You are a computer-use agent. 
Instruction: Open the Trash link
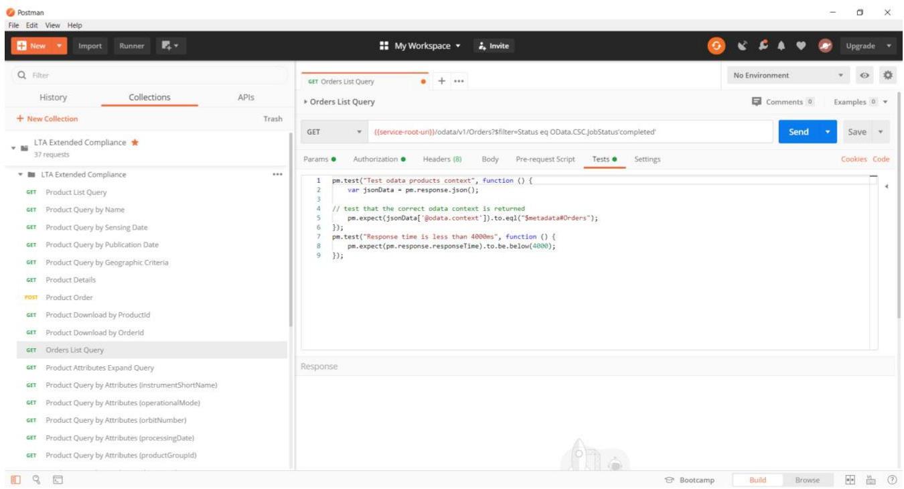[x=273, y=119]
